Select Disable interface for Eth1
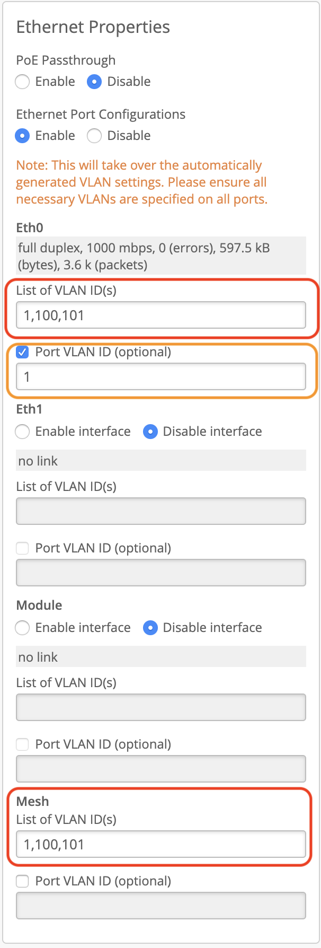 (150, 432)
